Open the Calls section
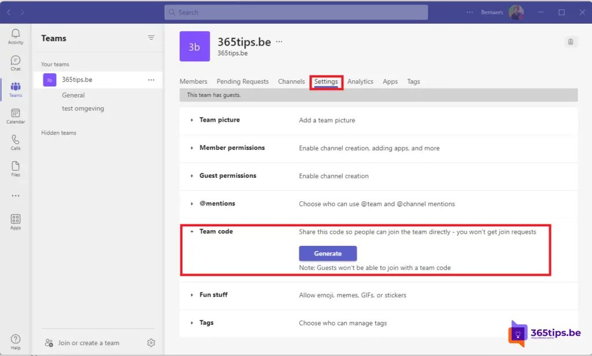 (16, 143)
